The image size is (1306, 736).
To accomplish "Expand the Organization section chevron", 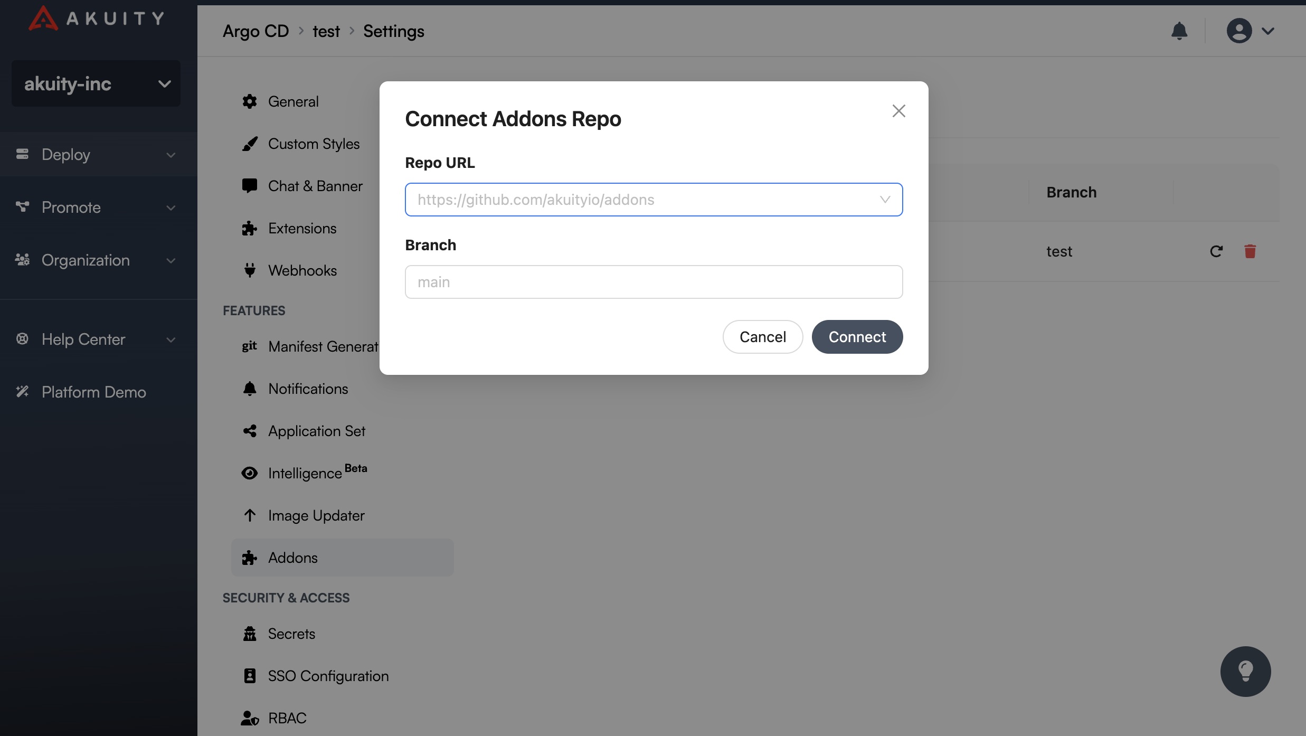I will tap(171, 260).
